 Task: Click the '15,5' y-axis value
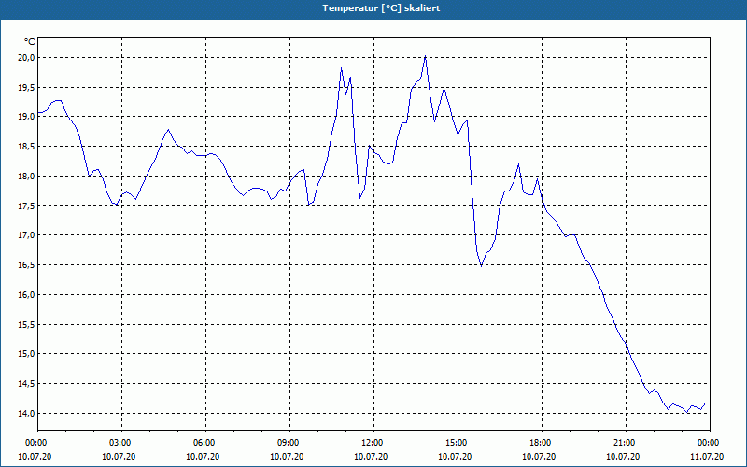click(x=27, y=324)
